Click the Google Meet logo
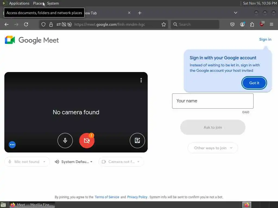The width and height of the screenshot is (278, 208). pyautogui.click(x=32, y=40)
